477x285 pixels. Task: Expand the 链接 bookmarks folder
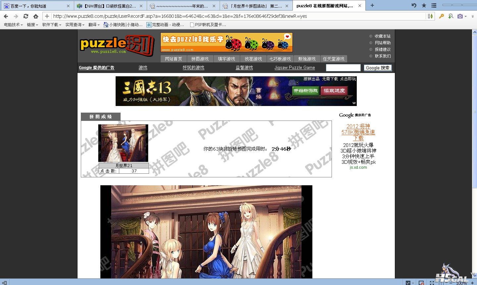pyautogui.click(x=32, y=25)
